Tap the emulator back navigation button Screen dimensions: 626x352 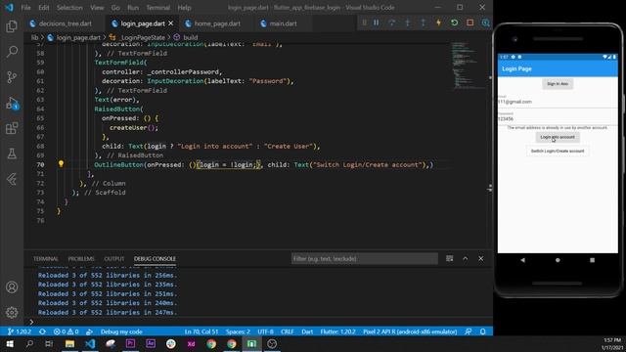[522, 260]
